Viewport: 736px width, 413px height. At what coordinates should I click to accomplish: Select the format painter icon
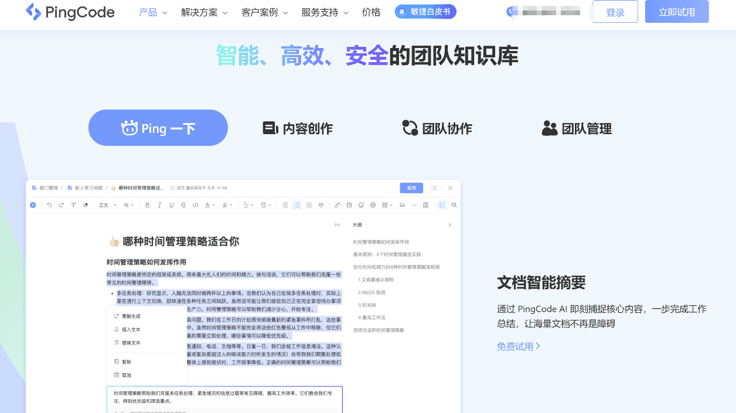[x=73, y=205]
